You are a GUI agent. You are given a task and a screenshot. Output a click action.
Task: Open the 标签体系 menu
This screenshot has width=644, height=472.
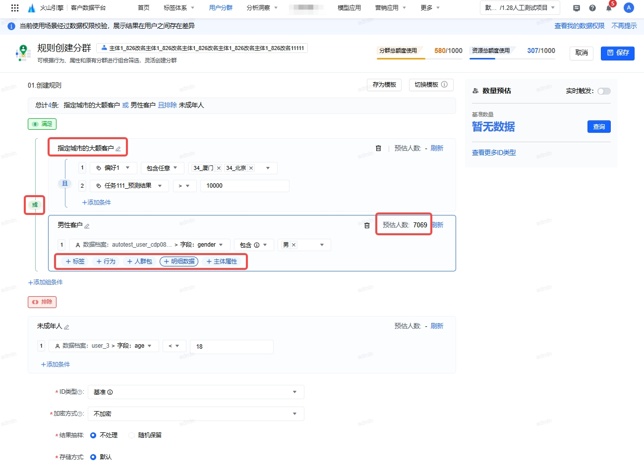(x=179, y=8)
